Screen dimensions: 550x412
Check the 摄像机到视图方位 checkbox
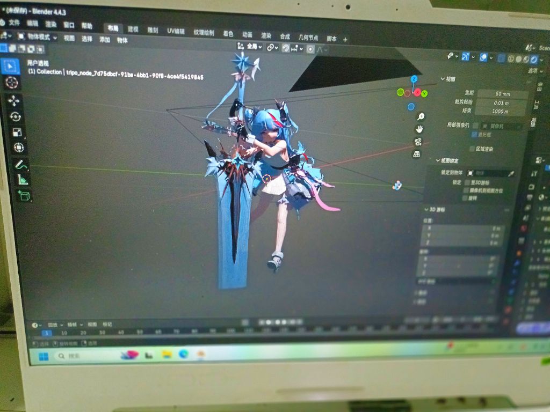point(466,190)
